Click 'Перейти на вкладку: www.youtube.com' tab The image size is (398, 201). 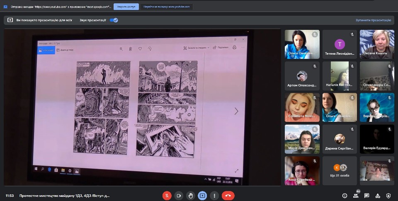point(166,7)
